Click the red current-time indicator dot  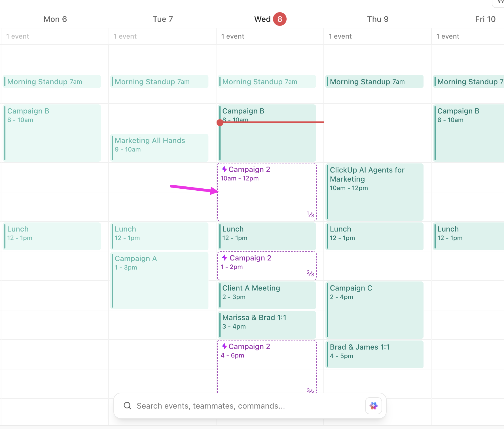[220, 122]
